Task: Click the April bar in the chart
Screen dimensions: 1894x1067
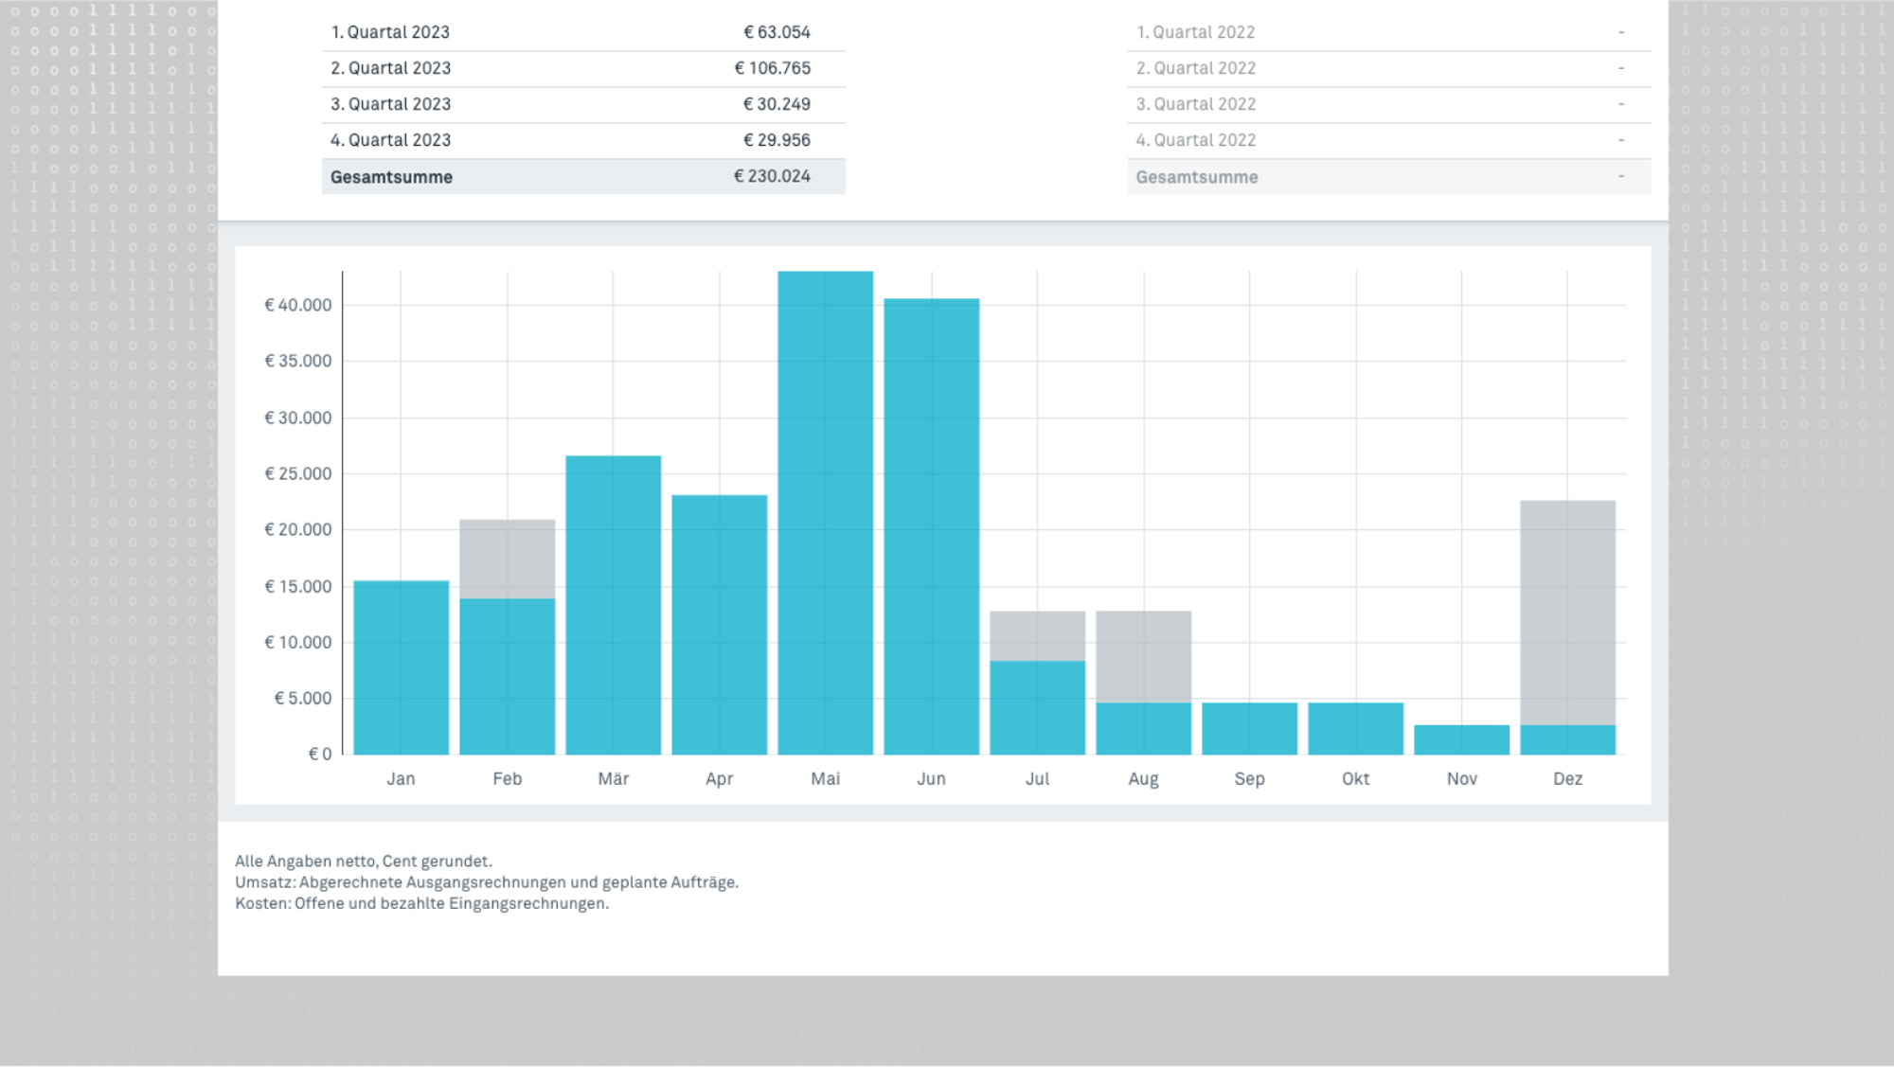Action: pyautogui.click(x=720, y=625)
